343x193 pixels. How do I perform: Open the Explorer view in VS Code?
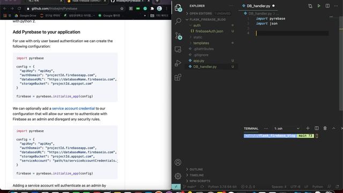tap(178, 8)
